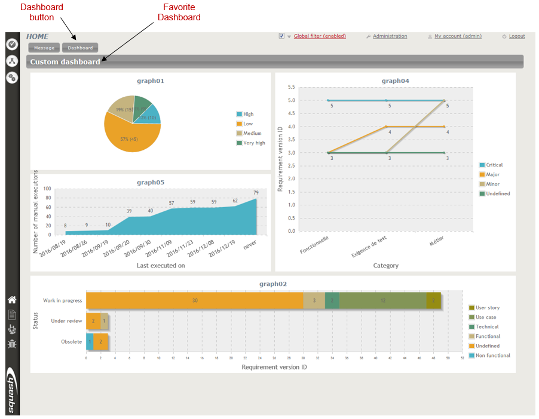This screenshot has height=419, width=539.
Task: Click the High legend swatch in graph01
Action: click(x=240, y=114)
